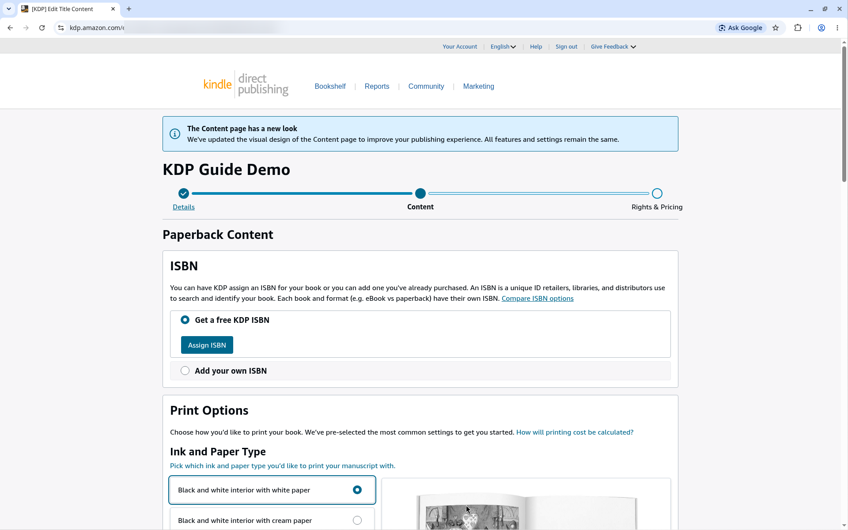Open the Help link
The image size is (848, 530).
[x=536, y=47]
